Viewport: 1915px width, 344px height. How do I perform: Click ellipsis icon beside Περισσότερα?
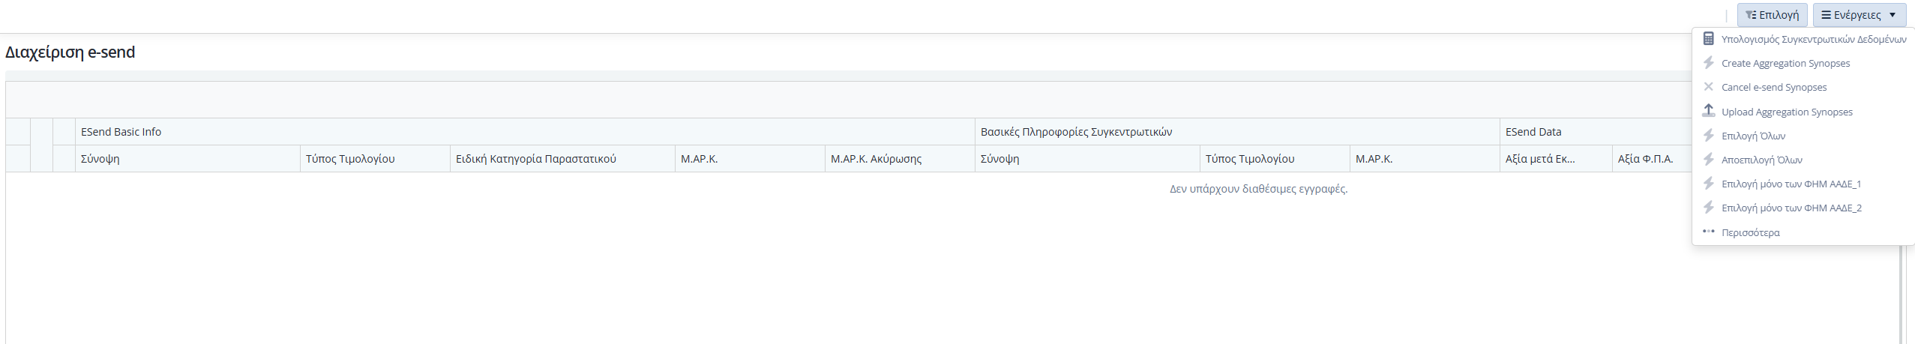(x=1708, y=232)
